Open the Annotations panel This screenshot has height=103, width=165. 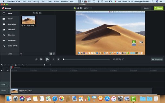(x=10, y=24)
